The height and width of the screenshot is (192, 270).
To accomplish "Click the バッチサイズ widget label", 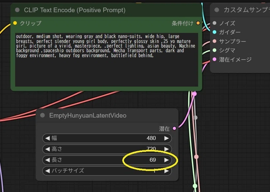I will pos(68,171).
